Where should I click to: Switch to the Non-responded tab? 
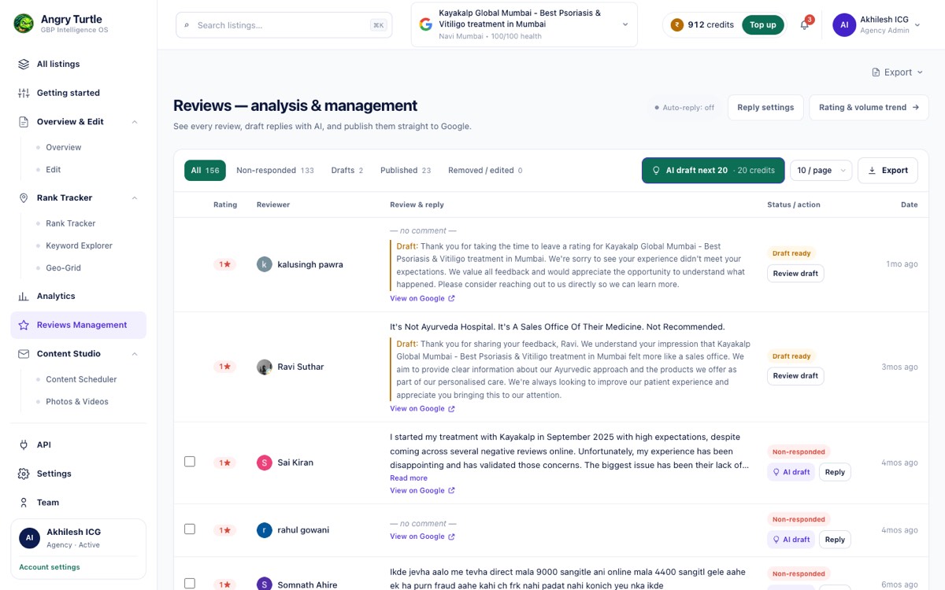[x=275, y=171]
